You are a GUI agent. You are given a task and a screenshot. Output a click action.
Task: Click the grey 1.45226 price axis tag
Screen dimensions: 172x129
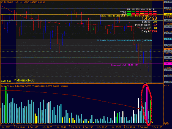(168, 45)
